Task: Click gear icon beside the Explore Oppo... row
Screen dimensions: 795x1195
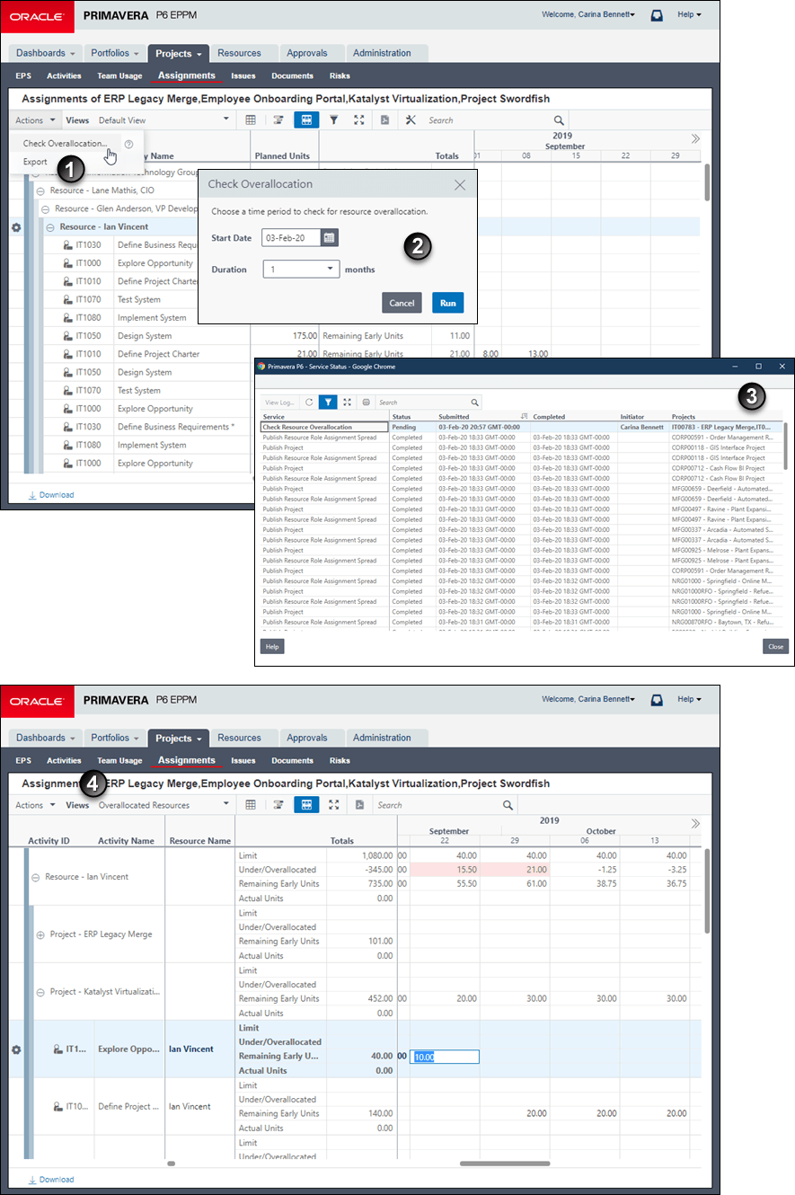Action: coord(15,1049)
